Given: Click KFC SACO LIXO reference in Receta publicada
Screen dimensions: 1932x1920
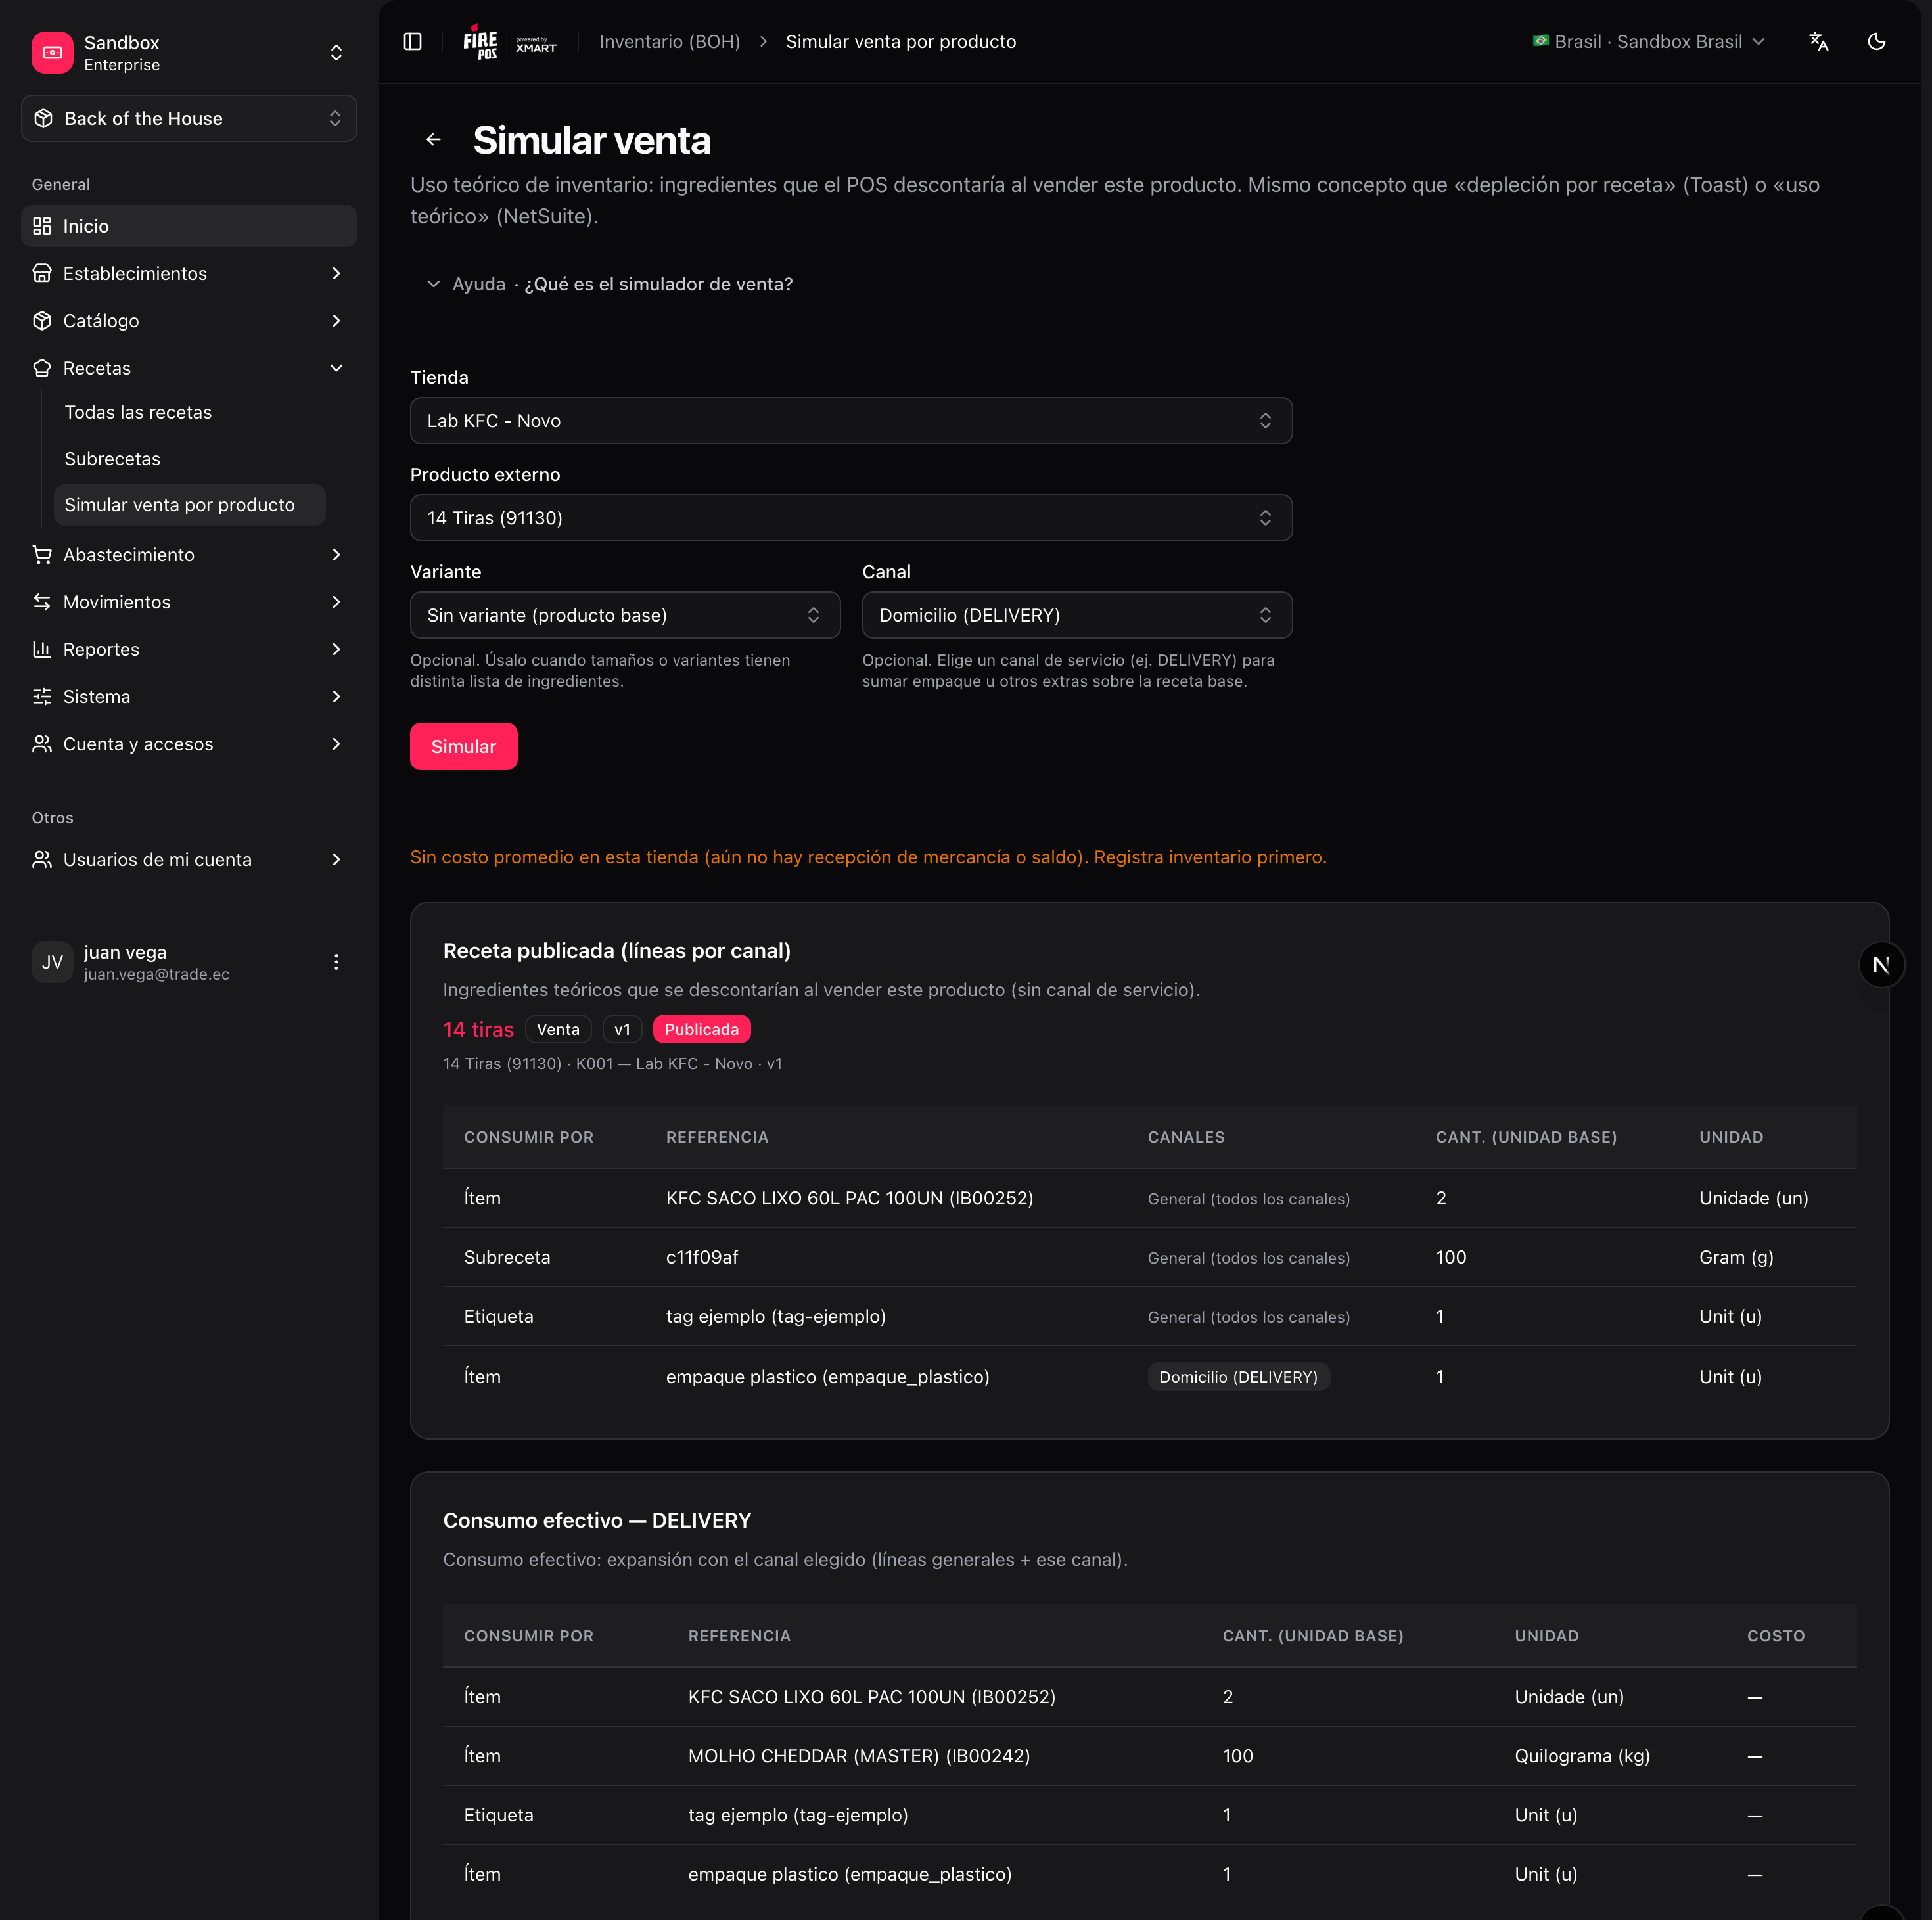Looking at the screenshot, I should tap(849, 1198).
